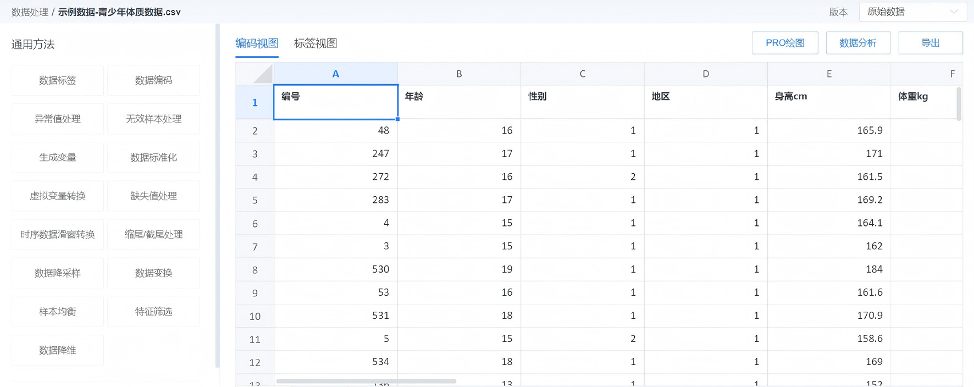
Task: Select column header F
Action: pyautogui.click(x=927, y=74)
